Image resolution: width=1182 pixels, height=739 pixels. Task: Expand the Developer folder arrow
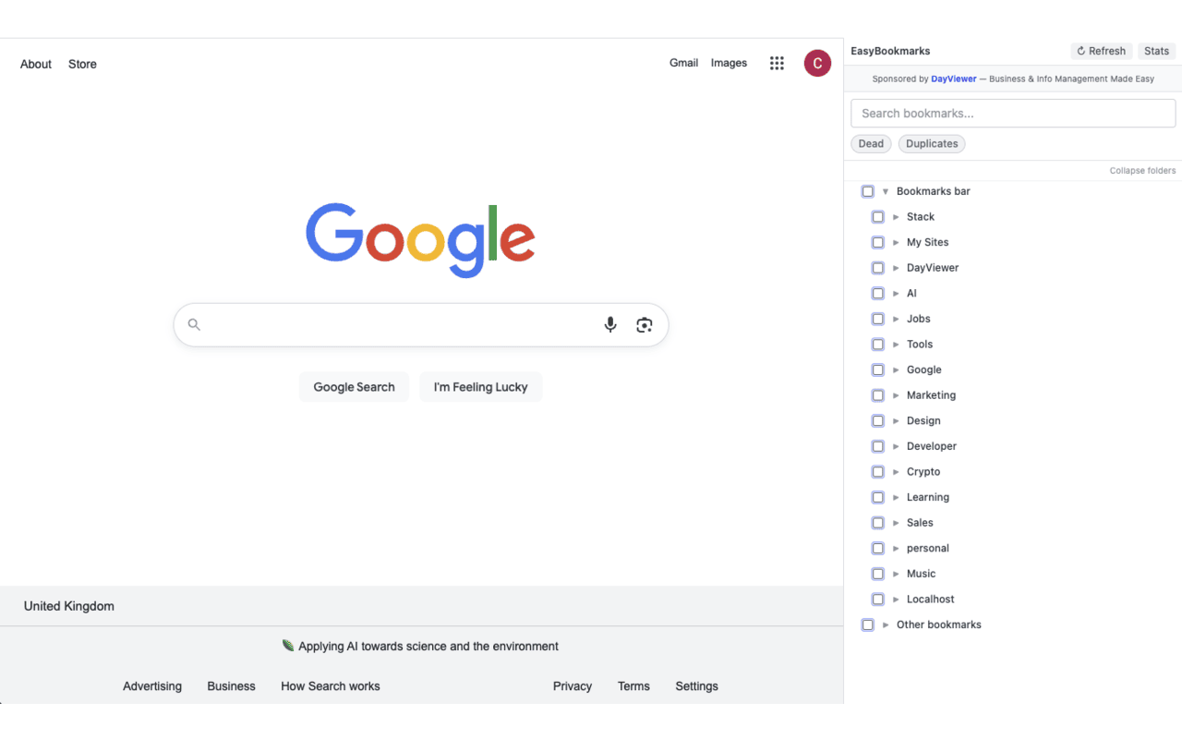(x=896, y=446)
